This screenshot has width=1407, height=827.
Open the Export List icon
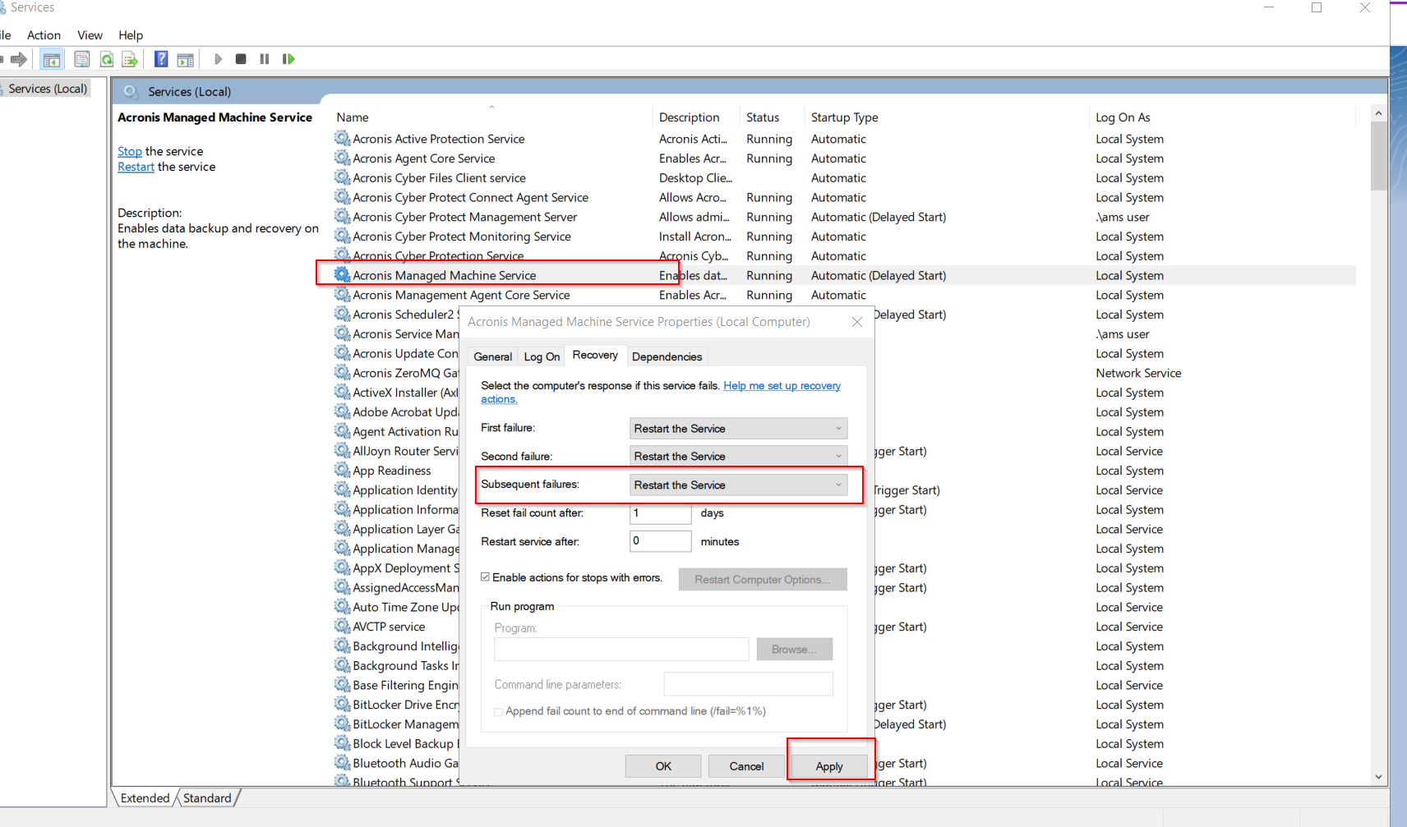tap(129, 58)
